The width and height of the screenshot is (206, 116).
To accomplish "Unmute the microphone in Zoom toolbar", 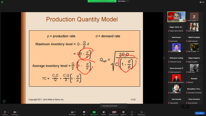I will click(5, 113).
